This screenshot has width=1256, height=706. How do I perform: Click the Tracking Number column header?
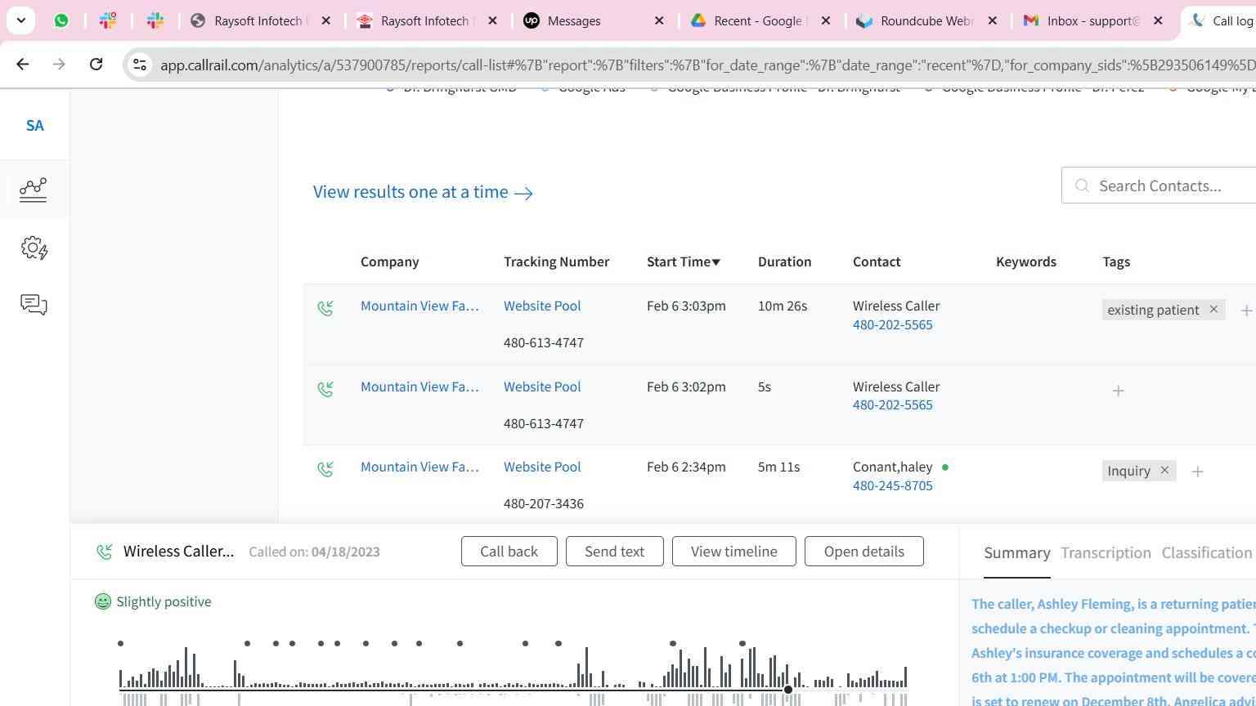(556, 261)
